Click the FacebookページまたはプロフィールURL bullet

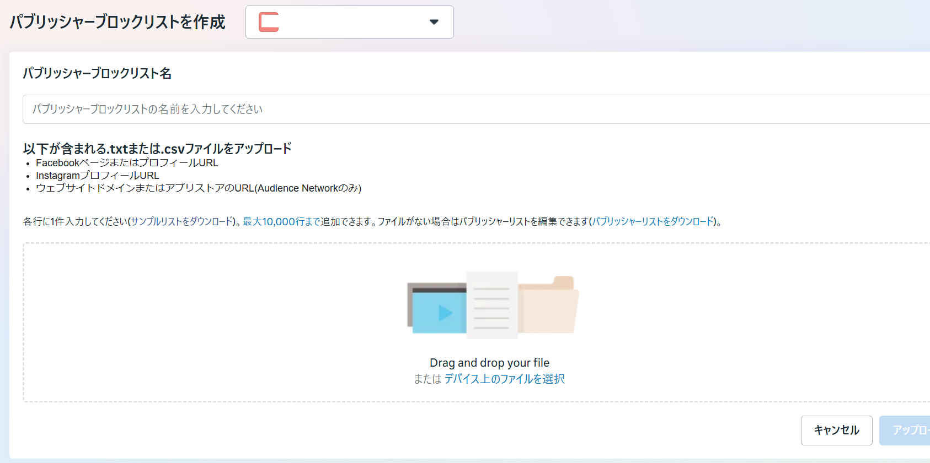pos(127,163)
